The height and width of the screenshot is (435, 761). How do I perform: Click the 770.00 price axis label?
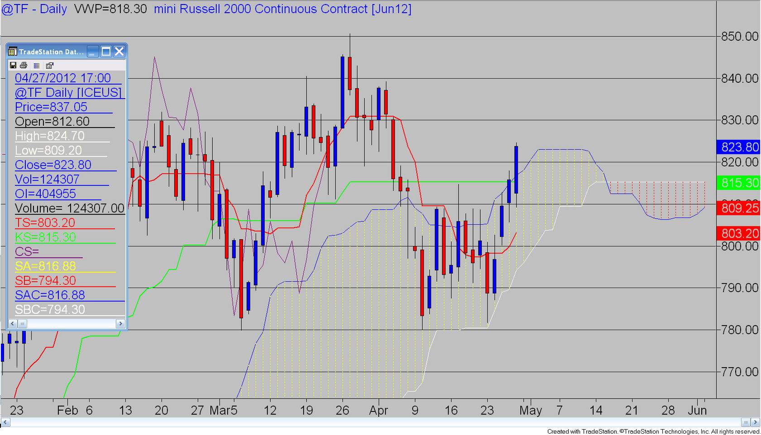pyautogui.click(x=740, y=372)
